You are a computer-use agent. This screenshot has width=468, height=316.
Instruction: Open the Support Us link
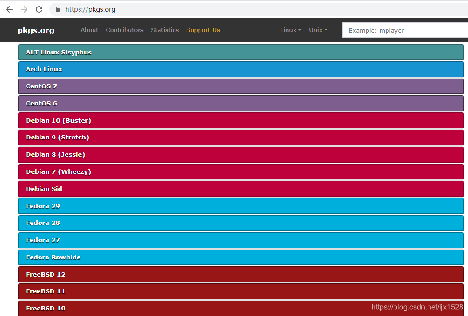203,30
